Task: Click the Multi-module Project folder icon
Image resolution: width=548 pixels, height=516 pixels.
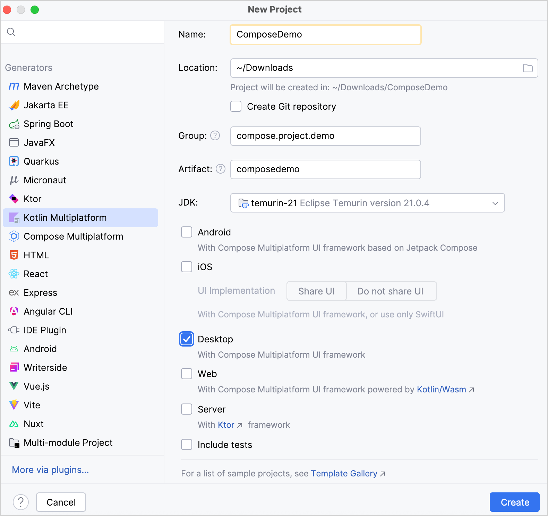Action: [x=14, y=442]
